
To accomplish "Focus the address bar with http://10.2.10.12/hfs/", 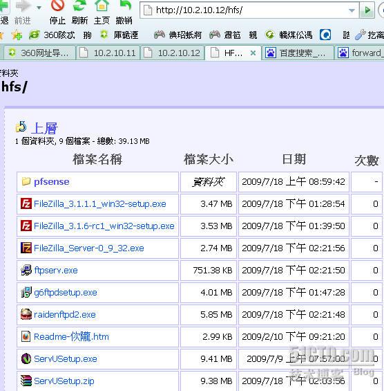I will click(249, 10).
